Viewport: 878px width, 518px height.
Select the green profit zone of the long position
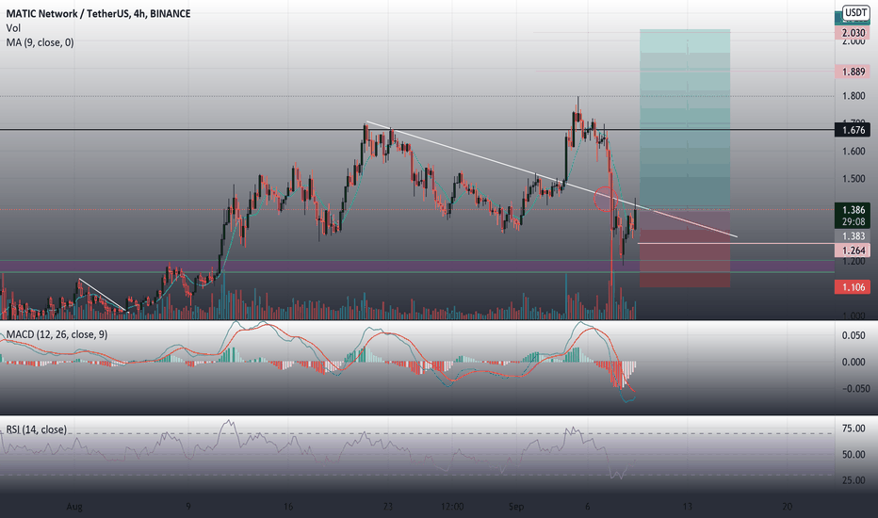coord(685,120)
